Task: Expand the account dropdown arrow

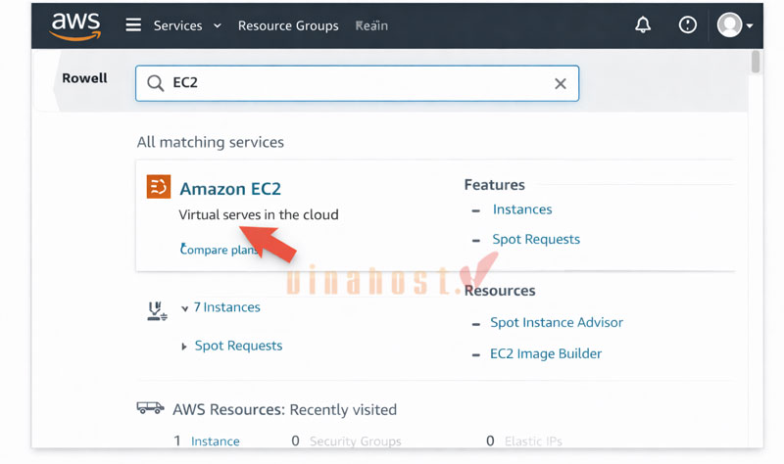Action: (750, 26)
